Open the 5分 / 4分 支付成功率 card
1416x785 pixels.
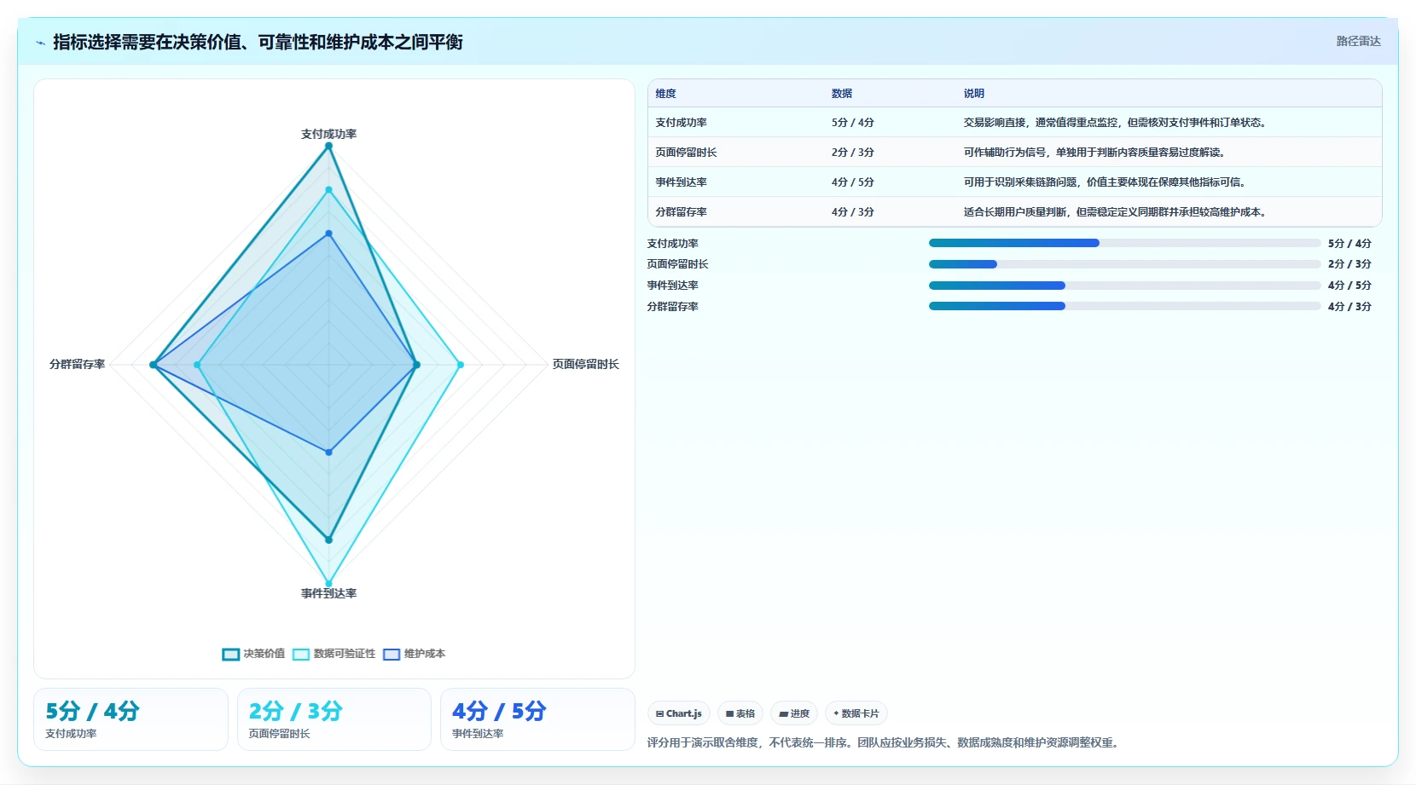(x=131, y=719)
